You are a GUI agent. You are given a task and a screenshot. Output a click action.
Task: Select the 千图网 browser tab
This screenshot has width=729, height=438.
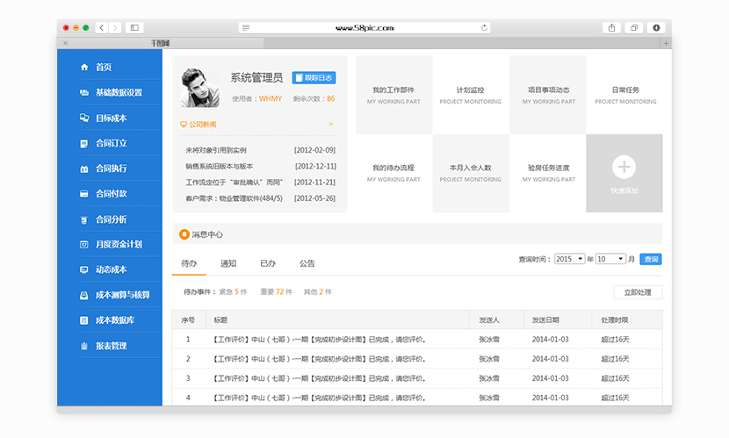160,43
